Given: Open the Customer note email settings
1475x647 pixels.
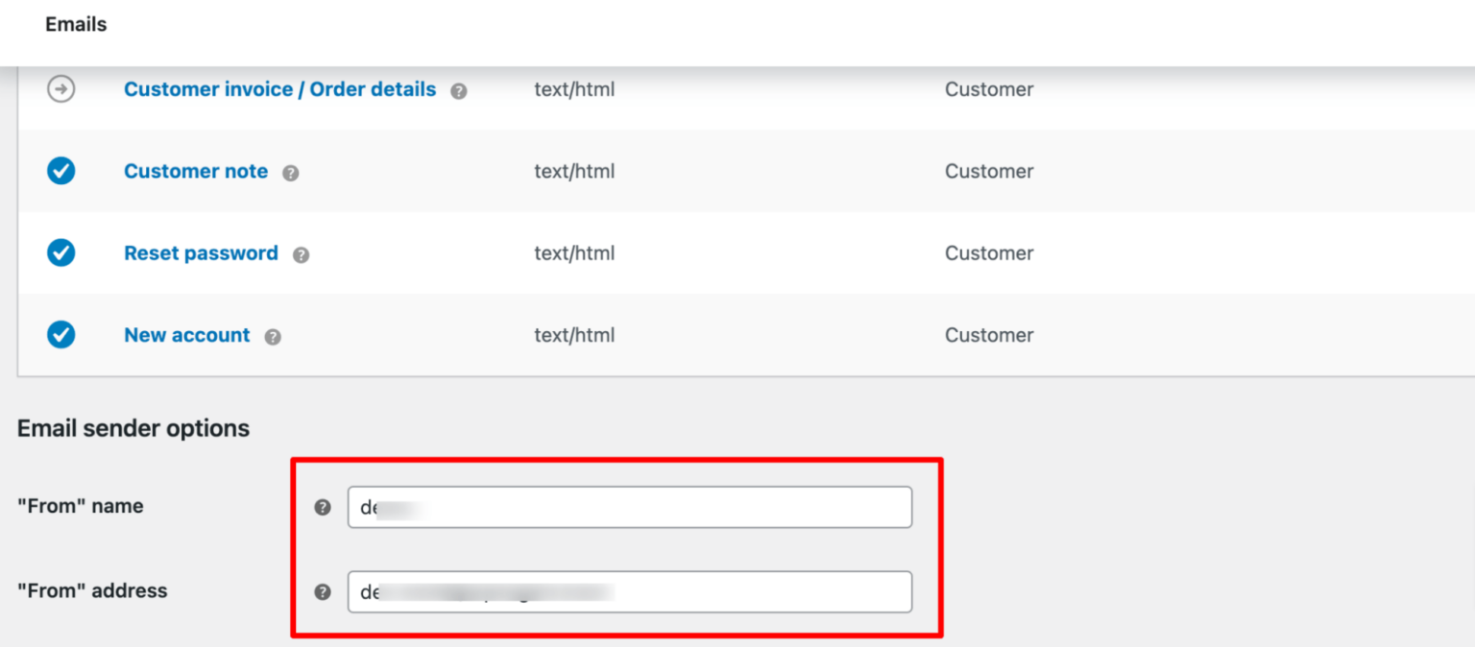Looking at the screenshot, I should 195,171.
